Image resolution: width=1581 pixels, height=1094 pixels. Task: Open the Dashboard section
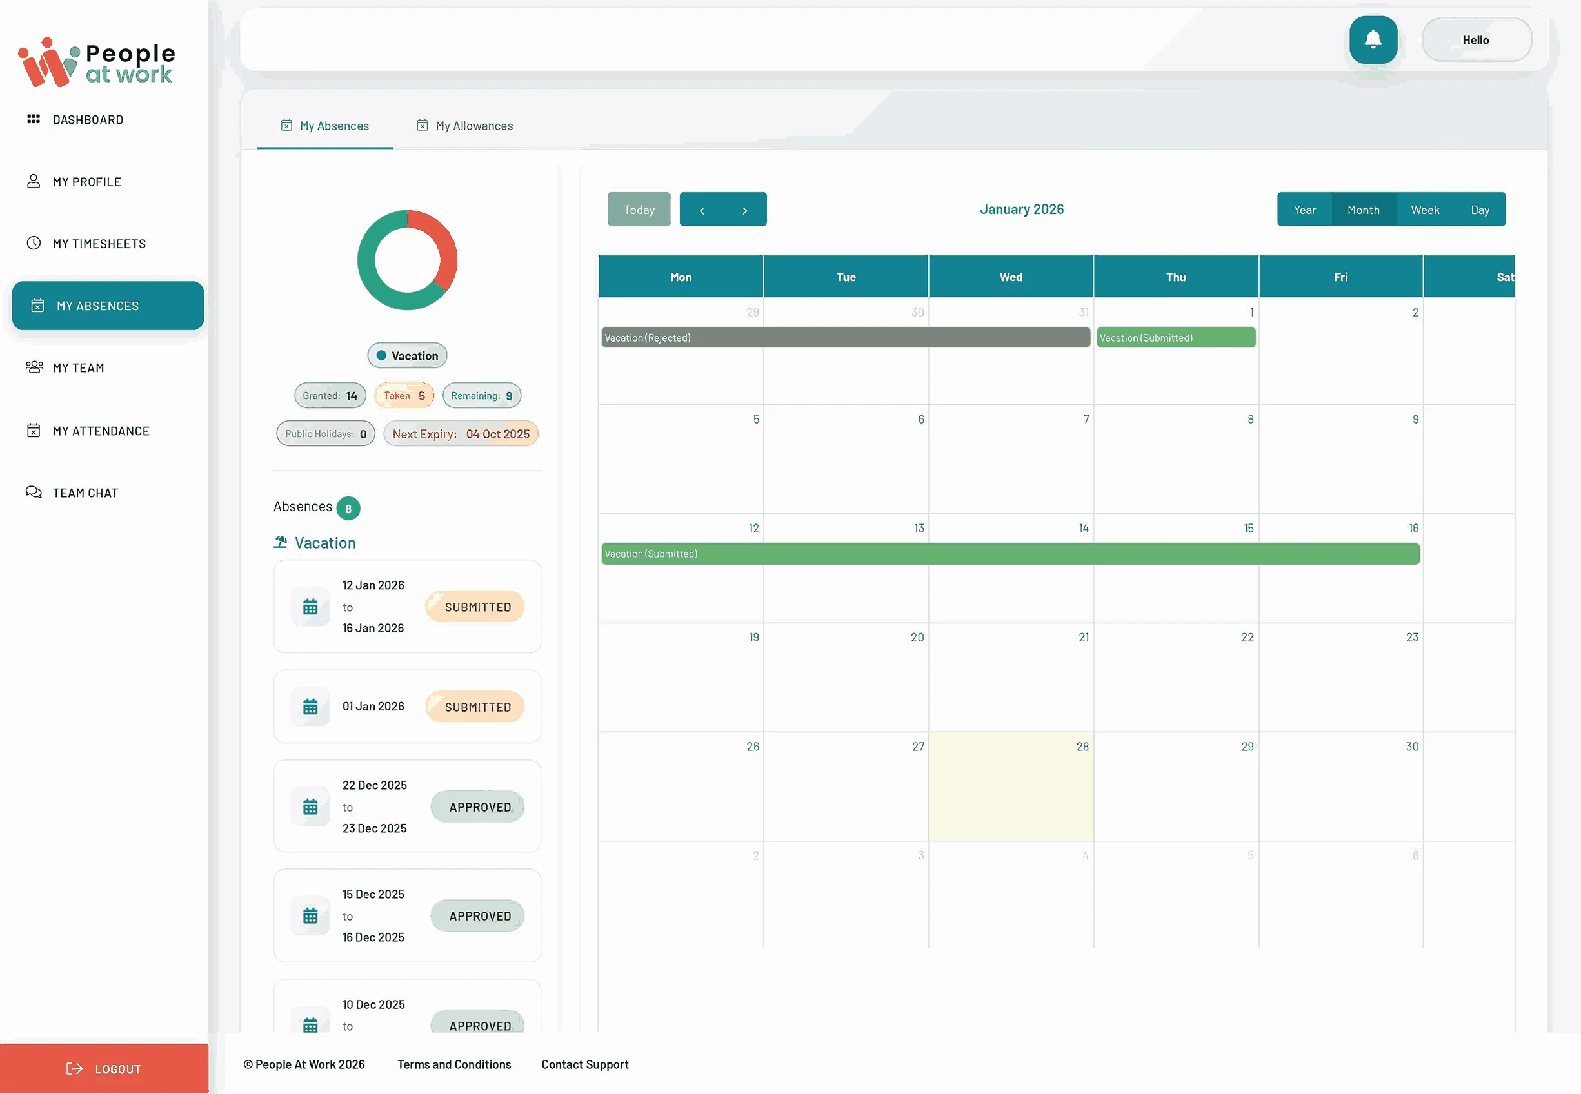pos(88,119)
